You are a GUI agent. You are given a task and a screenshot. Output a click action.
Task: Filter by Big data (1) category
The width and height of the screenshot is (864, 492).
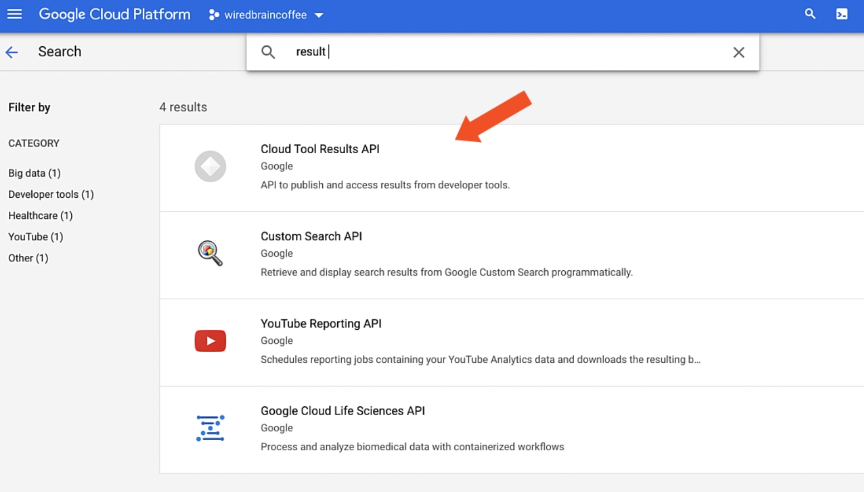click(x=35, y=173)
